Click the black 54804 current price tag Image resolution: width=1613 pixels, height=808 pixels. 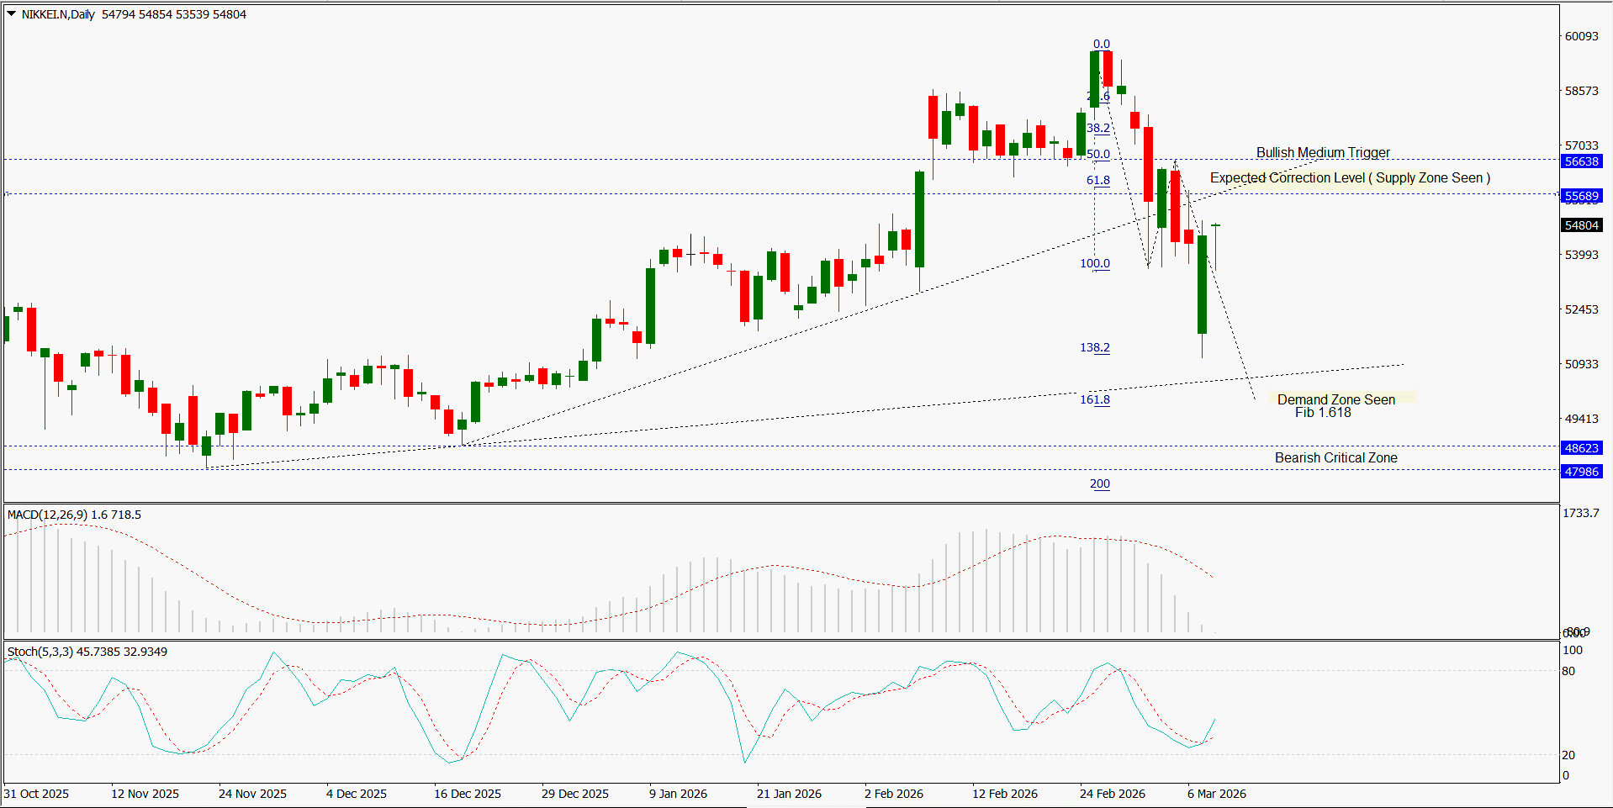coord(1581,225)
